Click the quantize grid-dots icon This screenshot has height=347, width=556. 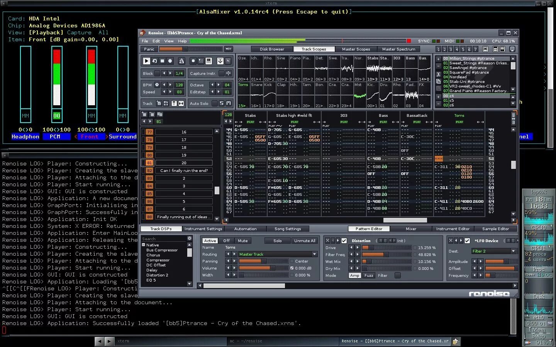coord(201,61)
